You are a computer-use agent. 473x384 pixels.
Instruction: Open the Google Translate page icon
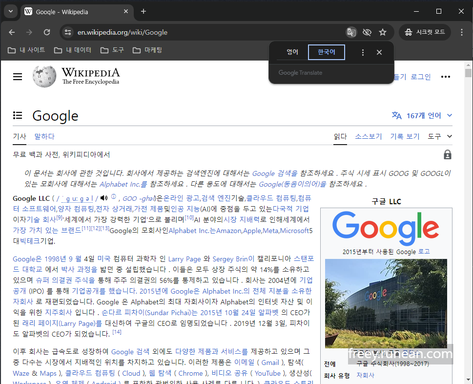point(351,32)
